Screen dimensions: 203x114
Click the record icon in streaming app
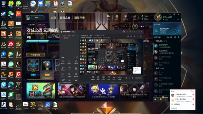click(126, 78)
